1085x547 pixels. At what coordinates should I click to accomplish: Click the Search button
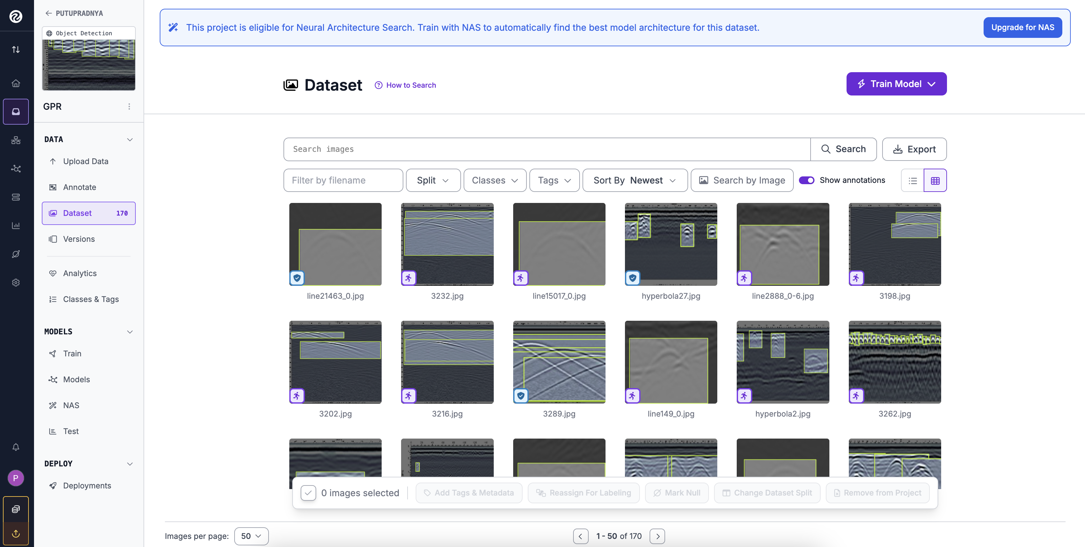[843, 150]
